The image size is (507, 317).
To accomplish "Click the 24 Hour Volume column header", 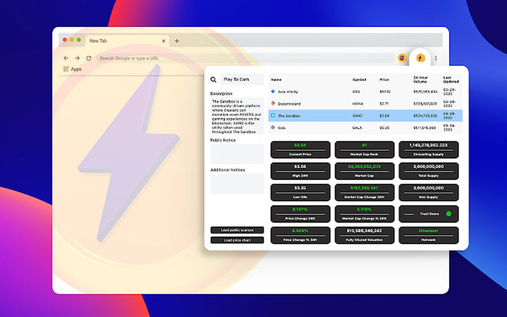I will pyautogui.click(x=421, y=79).
